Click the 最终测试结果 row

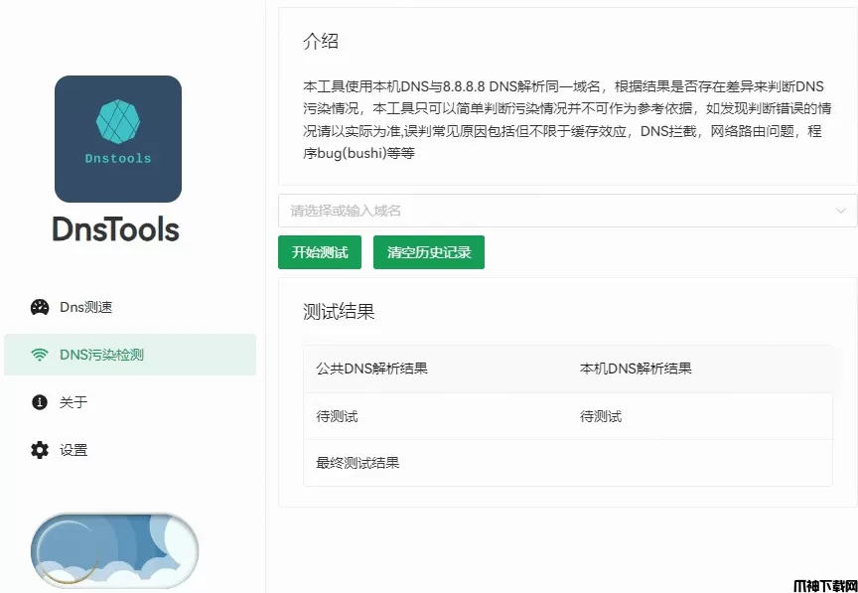pyautogui.click(x=568, y=463)
